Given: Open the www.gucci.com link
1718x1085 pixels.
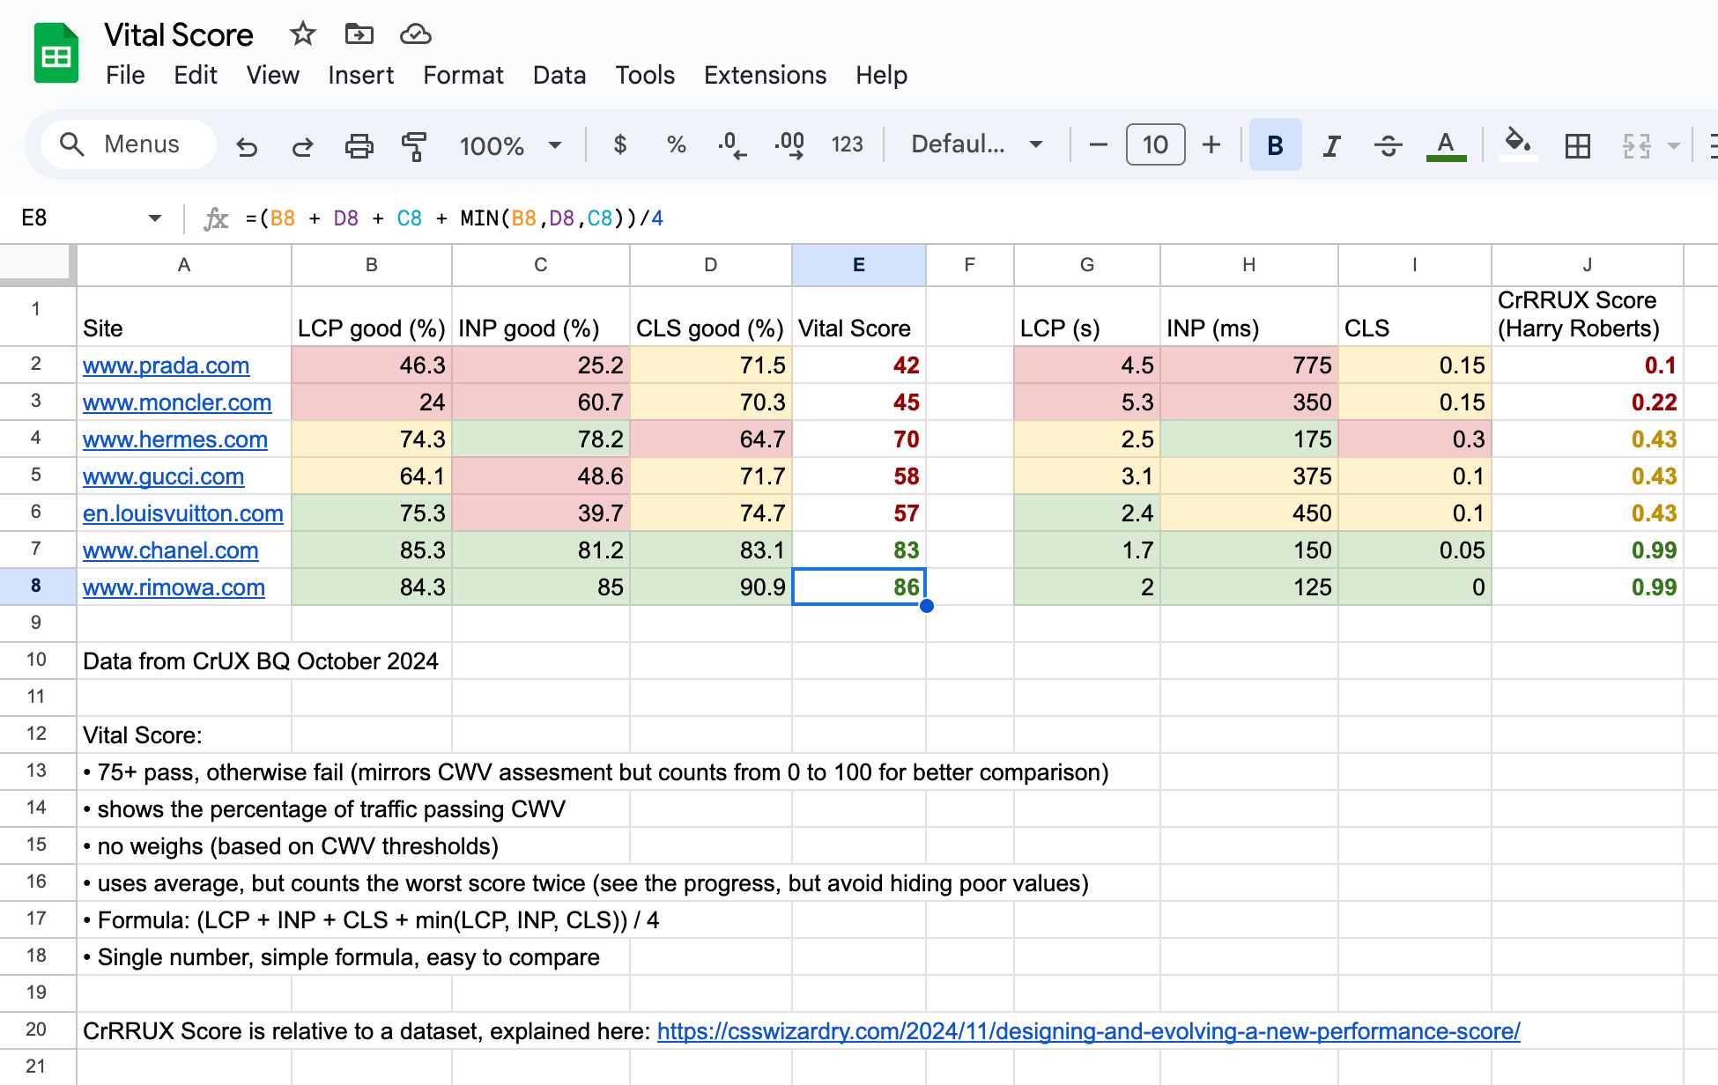Looking at the screenshot, I should click(163, 476).
